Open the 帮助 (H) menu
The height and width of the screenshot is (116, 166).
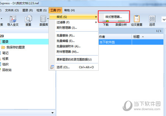click(x=69, y=10)
